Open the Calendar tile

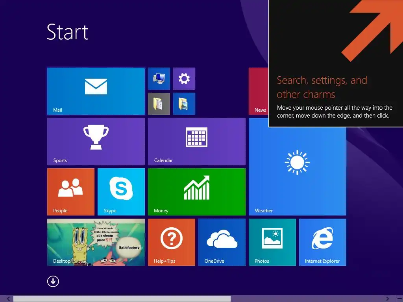coord(197,142)
